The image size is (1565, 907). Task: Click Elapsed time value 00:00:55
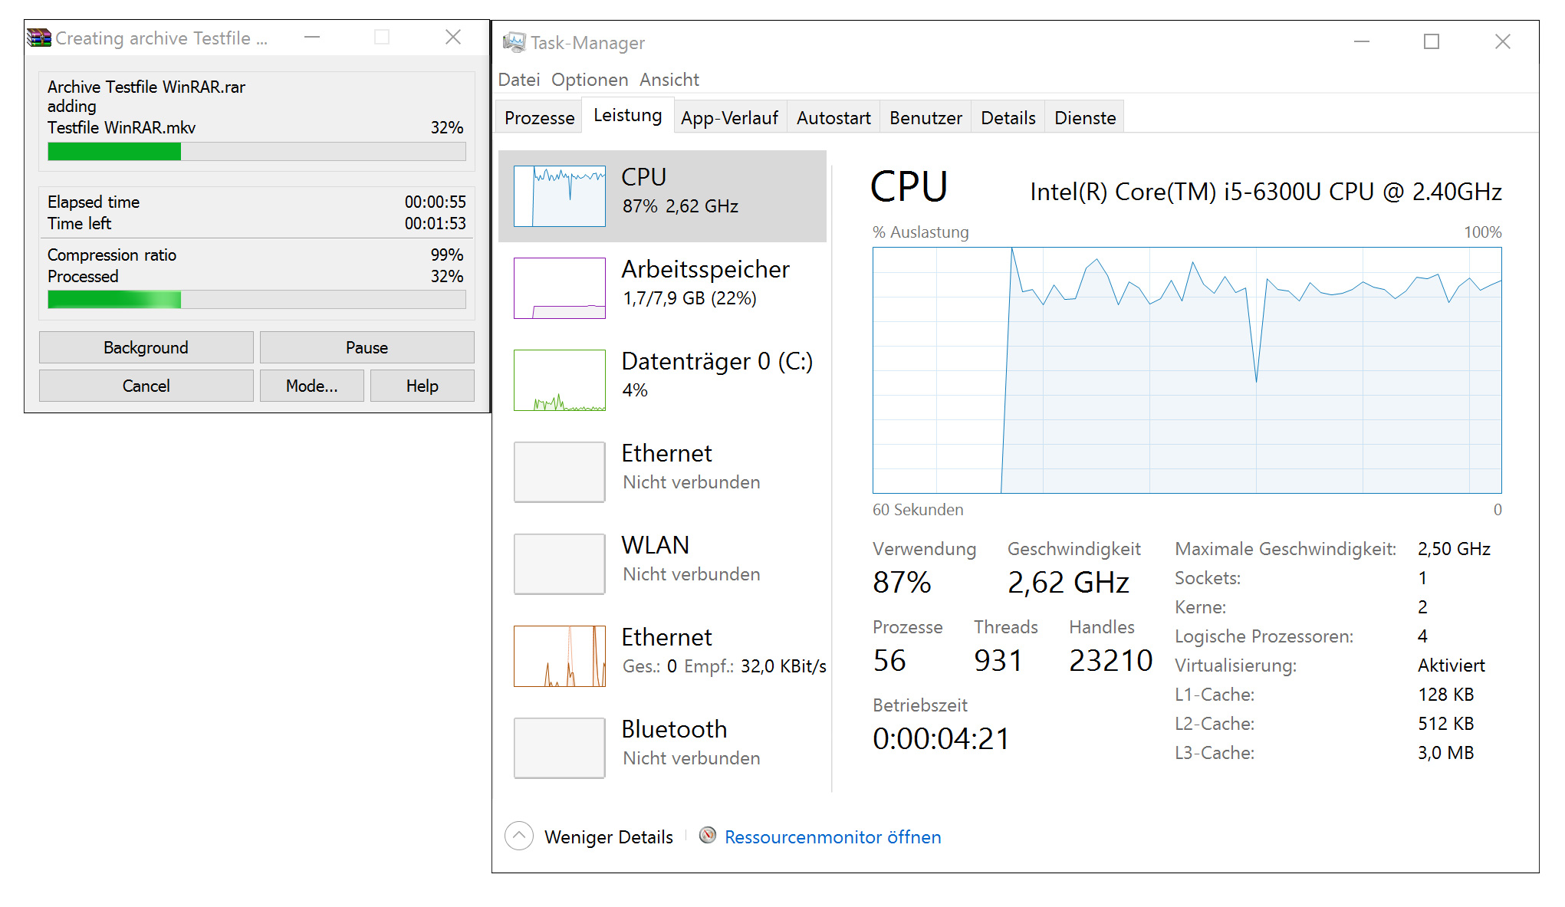click(x=436, y=202)
